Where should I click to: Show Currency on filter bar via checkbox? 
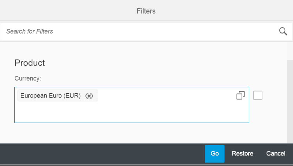click(x=258, y=95)
